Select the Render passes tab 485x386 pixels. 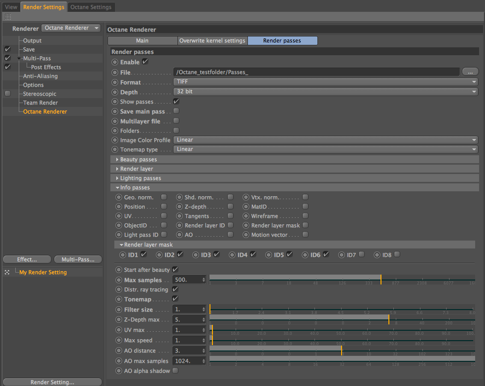(x=282, y=40)
